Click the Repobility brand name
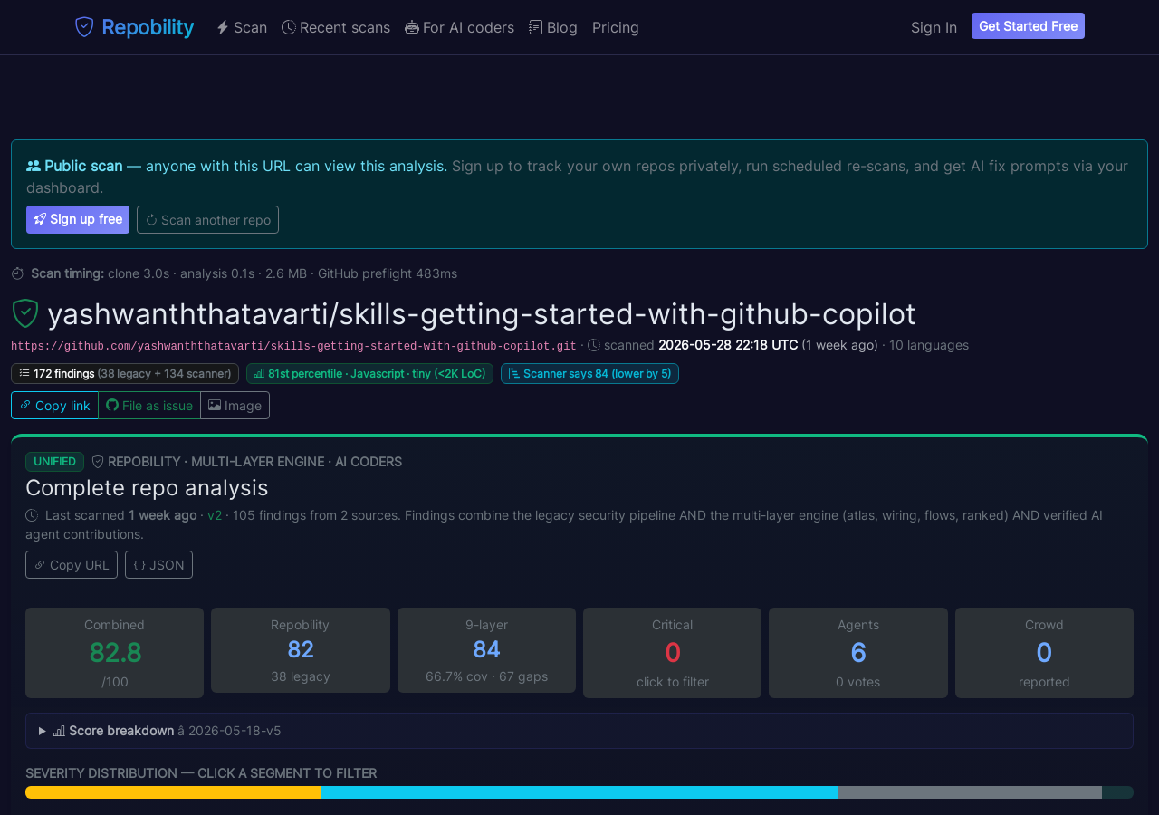This screenshot has width=1159, height=815. (148, 27)
